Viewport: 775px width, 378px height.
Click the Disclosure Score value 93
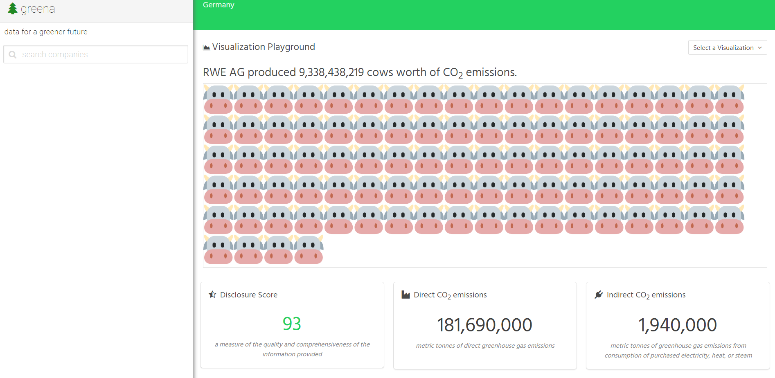coord(292,324)
